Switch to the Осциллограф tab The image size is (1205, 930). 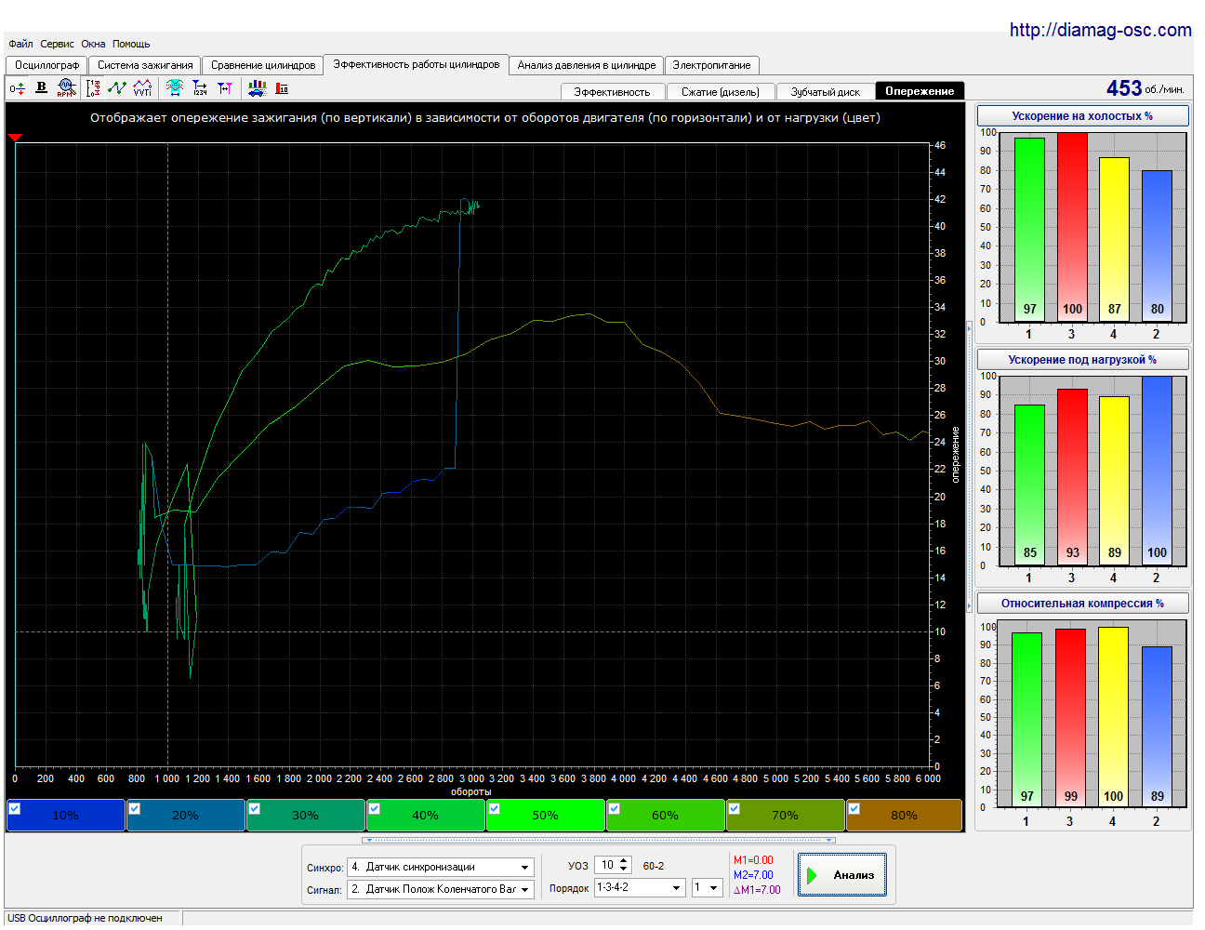pyautogui.click(x=46, y=65)
